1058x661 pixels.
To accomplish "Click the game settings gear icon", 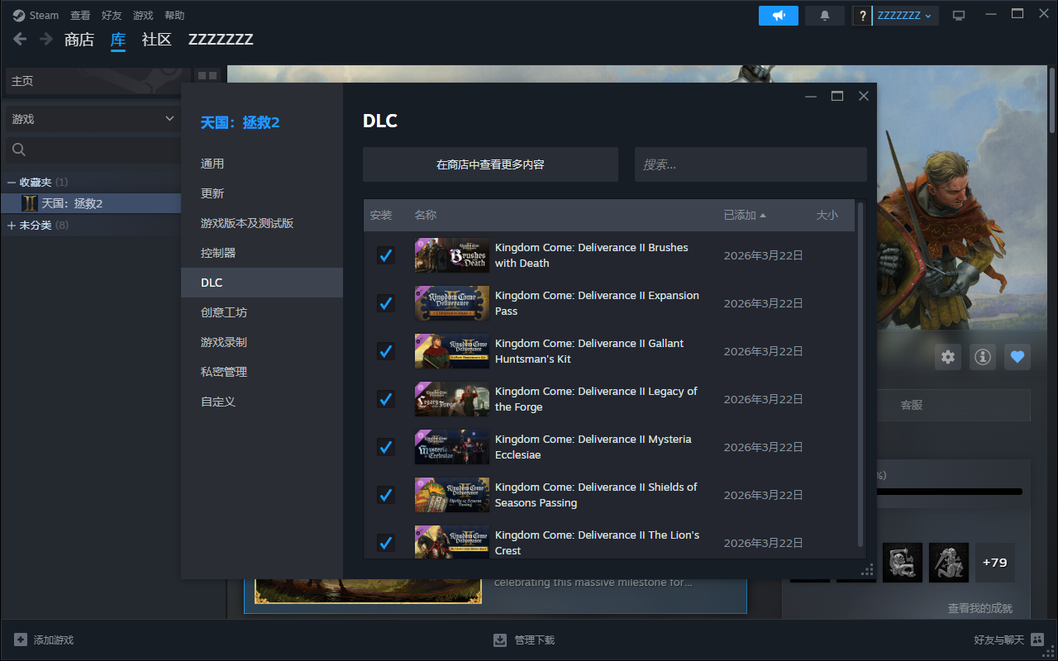I will pyautogui.click(x=948, y=357).
